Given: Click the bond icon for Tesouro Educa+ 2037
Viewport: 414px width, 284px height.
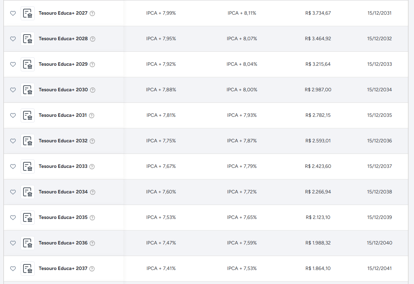Looking at the screenshot, I should (x=28, y=269).
